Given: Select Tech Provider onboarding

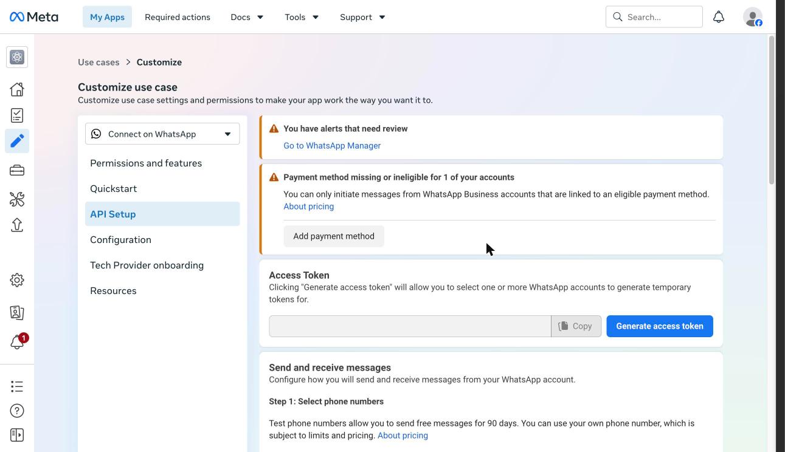Looking at the screenshot, I should [162, 265].
